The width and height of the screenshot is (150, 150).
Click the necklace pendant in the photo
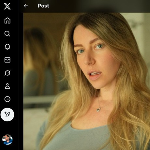coord(99,110)
